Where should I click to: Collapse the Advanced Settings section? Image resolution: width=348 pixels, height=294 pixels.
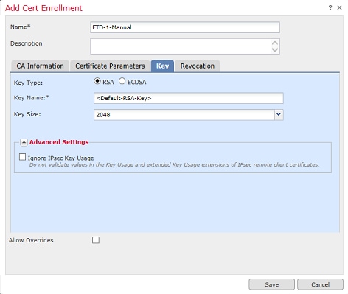pyautogui.click(x=24, y=142)
